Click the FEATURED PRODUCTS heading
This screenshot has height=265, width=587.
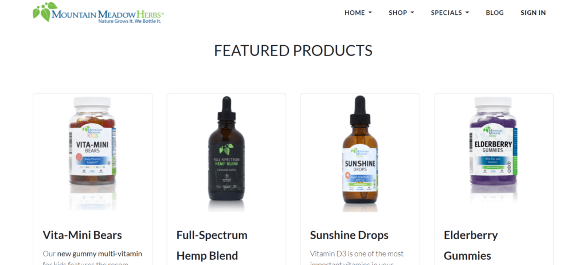(293, 50)
